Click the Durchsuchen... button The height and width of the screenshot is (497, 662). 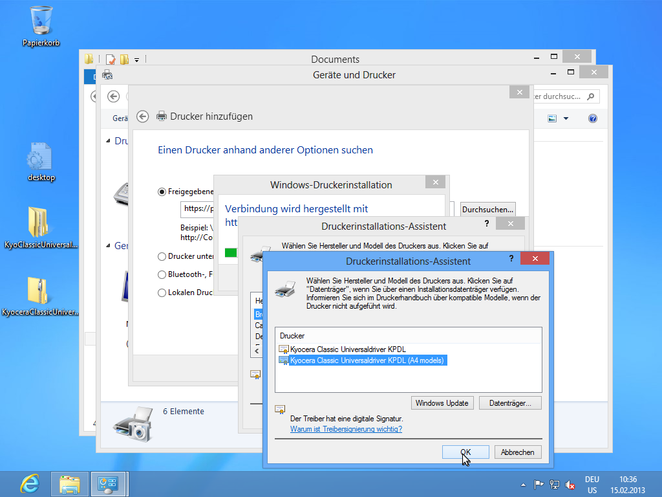tap(487, 210)
